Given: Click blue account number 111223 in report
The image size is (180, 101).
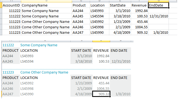Looking at the screenshot, I should click(x=8, y=72).
